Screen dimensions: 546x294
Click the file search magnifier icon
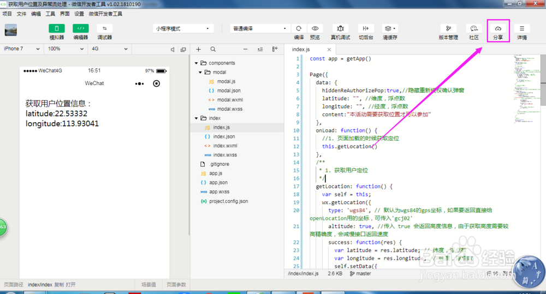click(x=213, y=50)
